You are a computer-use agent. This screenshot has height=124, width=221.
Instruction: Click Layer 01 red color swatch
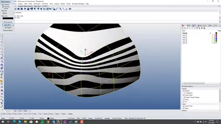click(x=216, y=35)
